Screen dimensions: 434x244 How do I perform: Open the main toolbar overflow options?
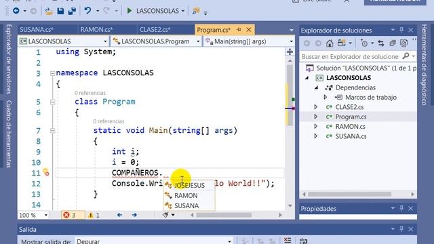205,13
